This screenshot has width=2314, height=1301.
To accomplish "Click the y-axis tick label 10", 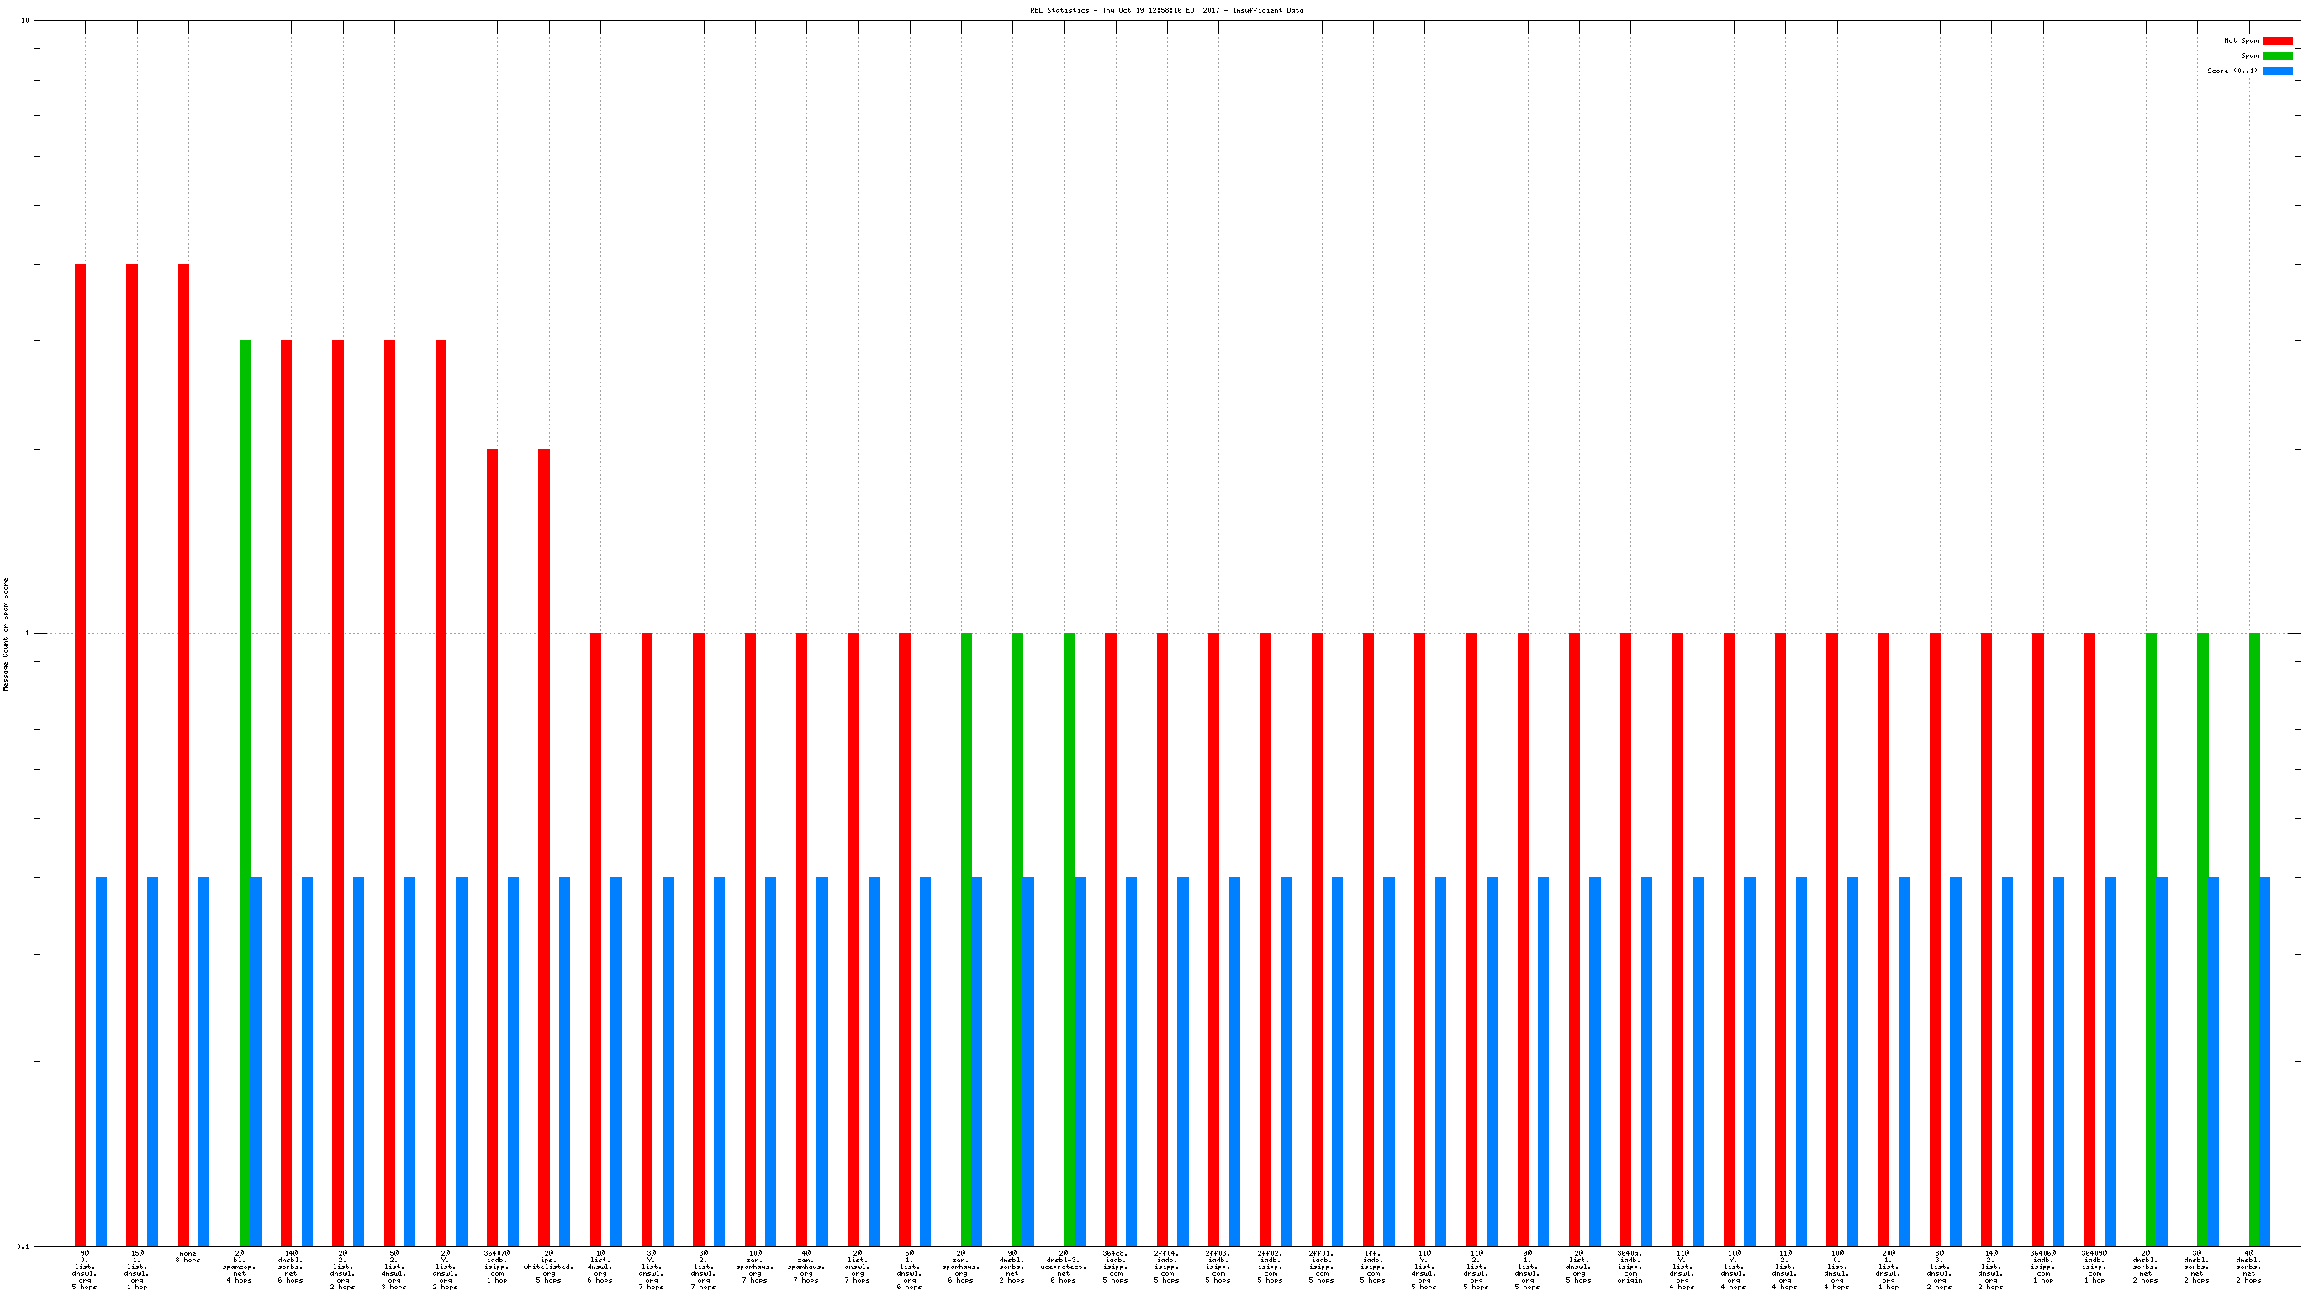I will coord(24,21).
